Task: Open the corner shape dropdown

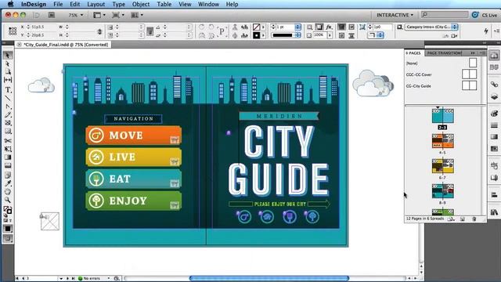Action: pos(380,35)
